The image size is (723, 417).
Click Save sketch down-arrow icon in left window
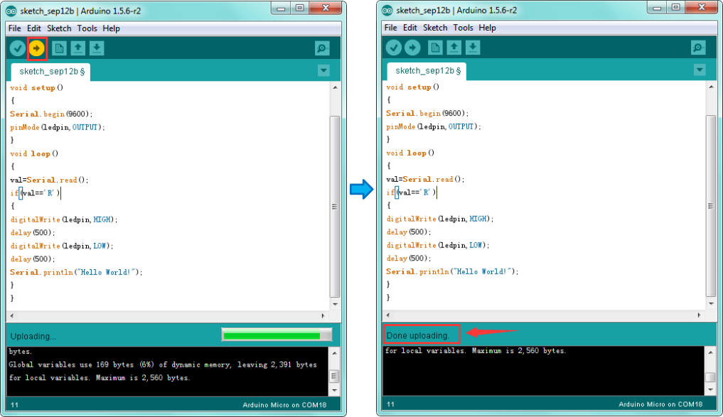pos(97,48)
